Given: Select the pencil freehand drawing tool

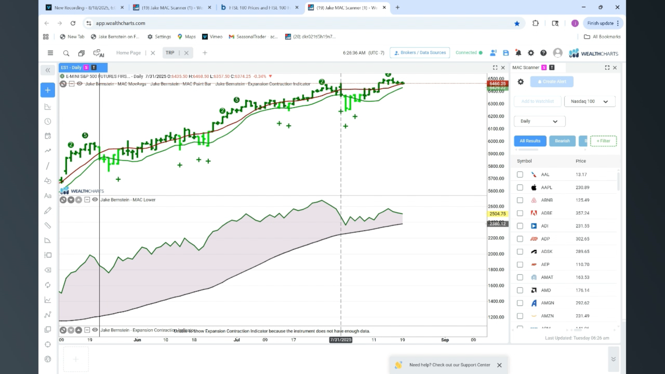Looking at the screenshot, I should click(48, 211).
